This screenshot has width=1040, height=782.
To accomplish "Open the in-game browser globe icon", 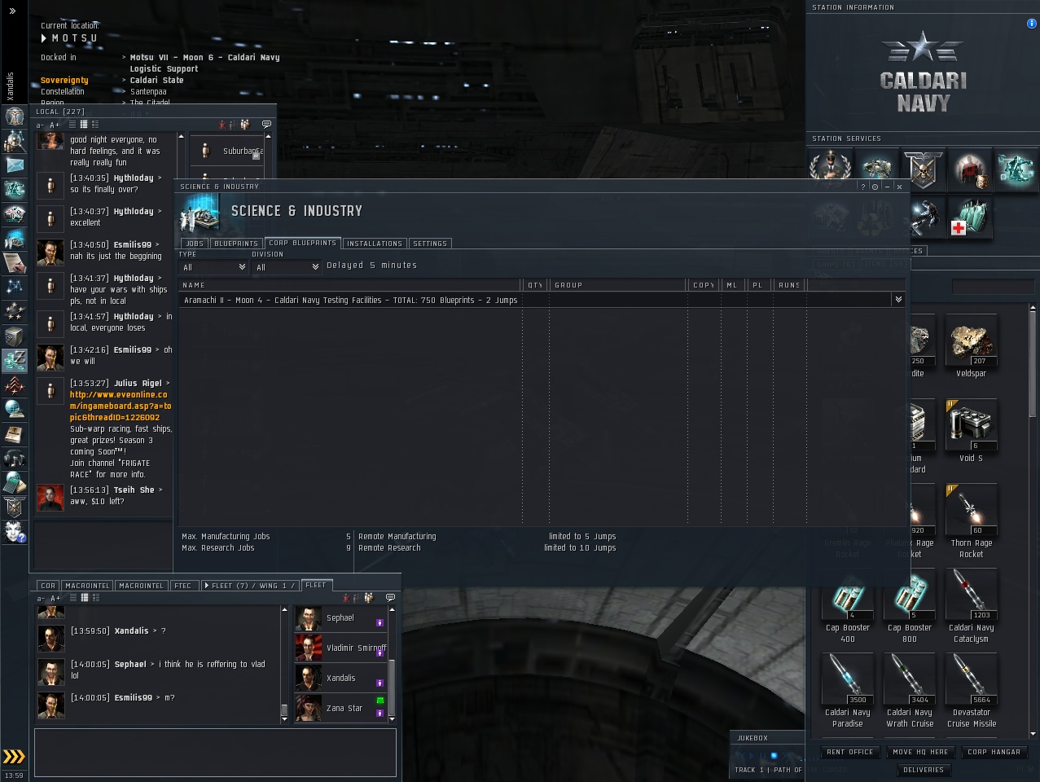I will click(x=14, y=409).
